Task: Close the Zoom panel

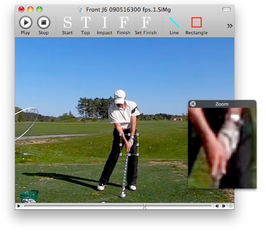Action: [x=193, y=104]
